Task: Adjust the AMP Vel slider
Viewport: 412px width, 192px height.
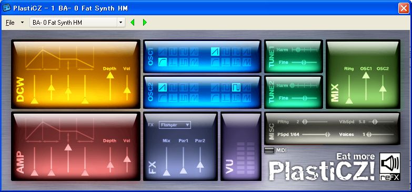Action: 127,160
